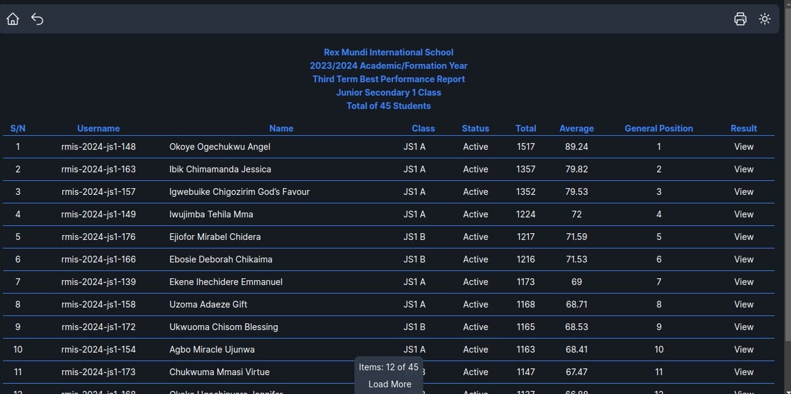Click the Result column header
Image resolution: width=791 pixels, height=394 pixels.
744,128
